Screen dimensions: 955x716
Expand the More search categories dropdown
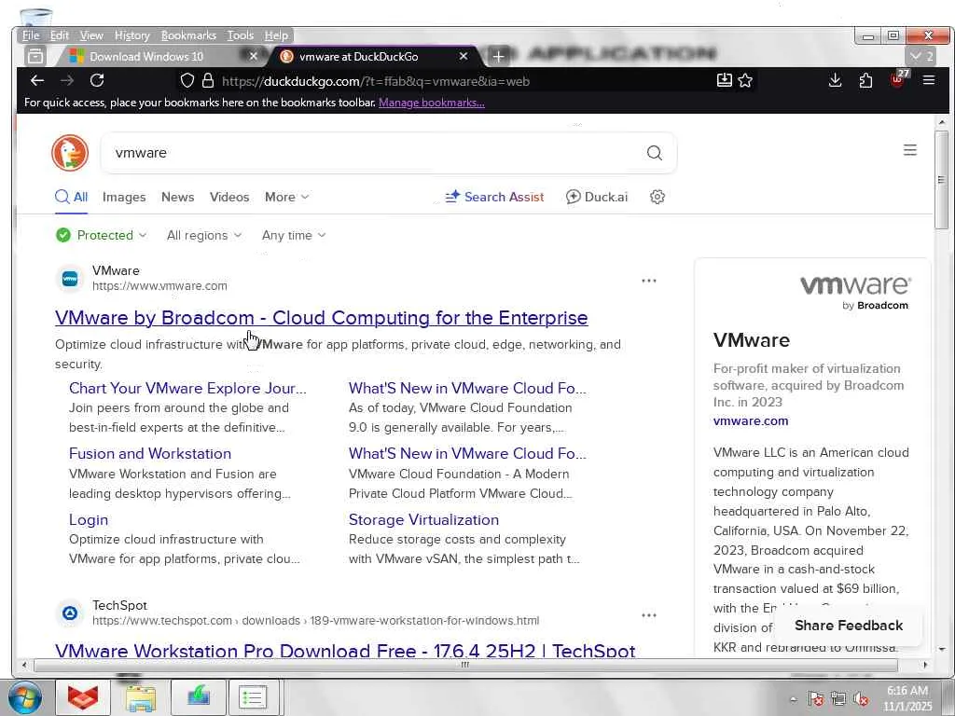coord(287,197)
